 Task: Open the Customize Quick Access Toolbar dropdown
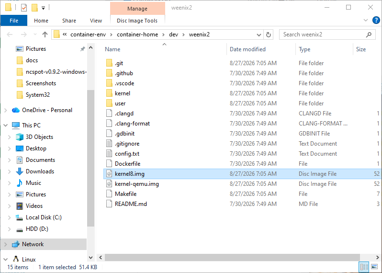tap(43, 8)
